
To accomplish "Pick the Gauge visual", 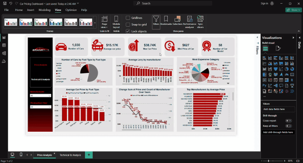I will pos(287,74).
